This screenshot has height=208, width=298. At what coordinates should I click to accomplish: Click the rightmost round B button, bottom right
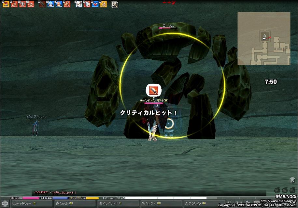(292, 190)
